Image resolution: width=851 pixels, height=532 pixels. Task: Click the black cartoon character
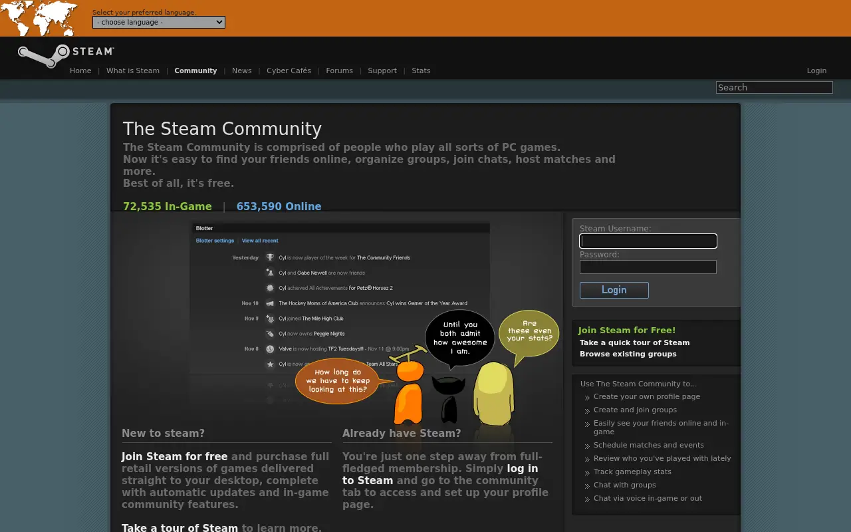[x=449, y=399]
